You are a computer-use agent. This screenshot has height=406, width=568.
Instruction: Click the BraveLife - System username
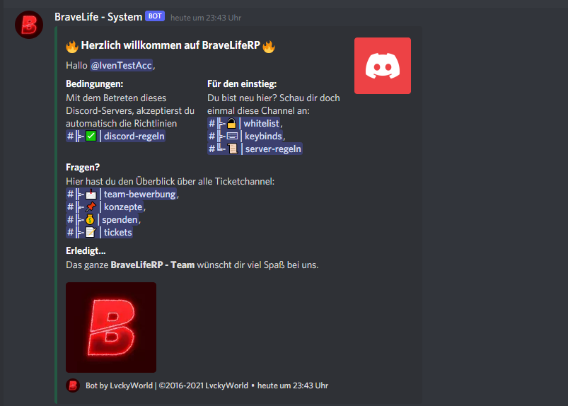[98, 17]
